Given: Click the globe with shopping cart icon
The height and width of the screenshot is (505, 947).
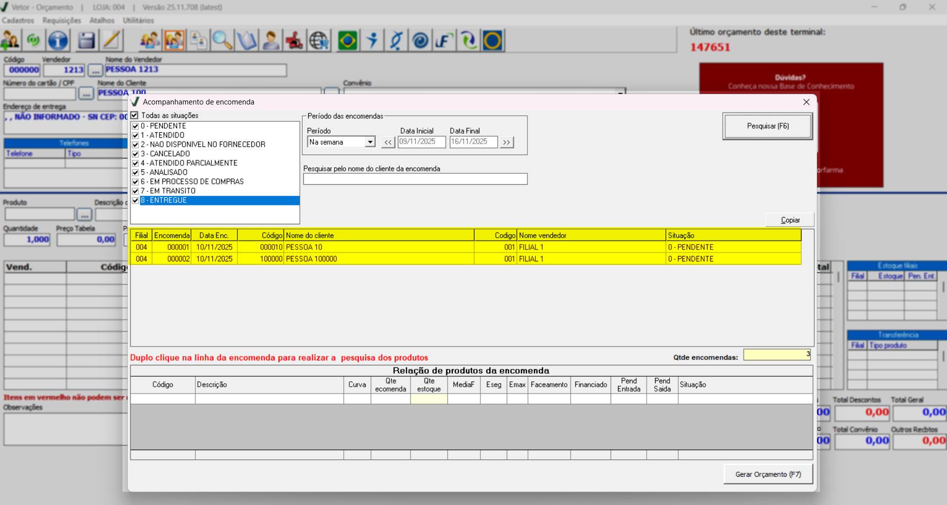Looking at the screenshot, I should tap(319, 41).
